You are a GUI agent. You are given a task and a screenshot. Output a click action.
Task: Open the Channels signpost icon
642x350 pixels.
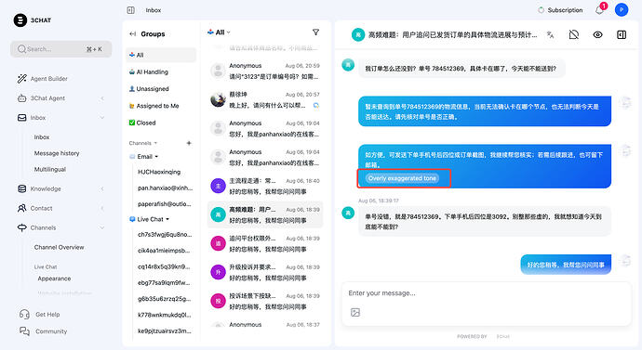click(22, 227)
